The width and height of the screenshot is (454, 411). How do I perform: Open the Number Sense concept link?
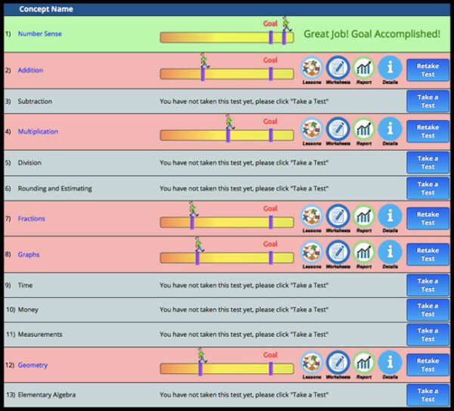click(40, 33)
